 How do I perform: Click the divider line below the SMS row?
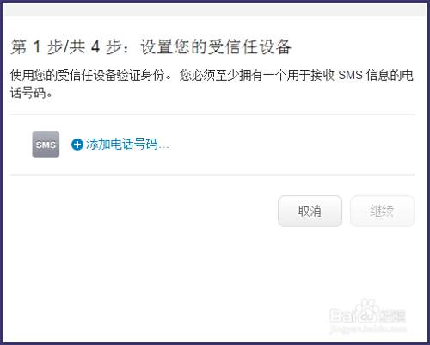(212, 175)
